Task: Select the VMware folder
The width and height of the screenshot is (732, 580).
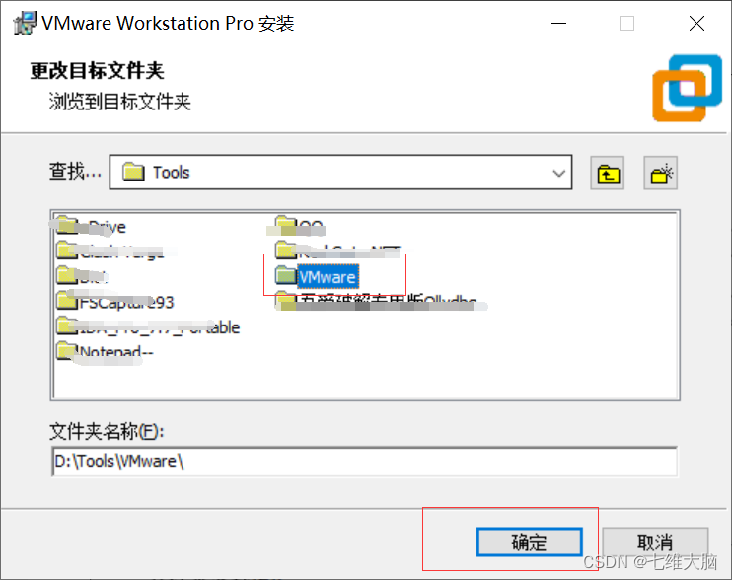Action: tap(317, 277)
